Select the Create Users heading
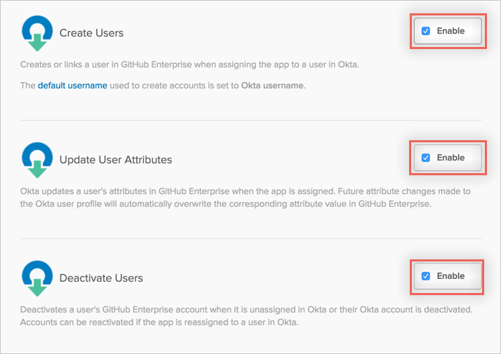 [x=91, y=33]
